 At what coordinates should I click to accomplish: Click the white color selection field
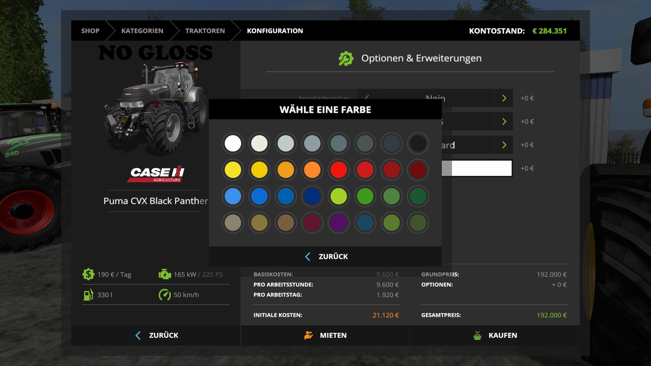pyautogui.click(x=477, y=168)
